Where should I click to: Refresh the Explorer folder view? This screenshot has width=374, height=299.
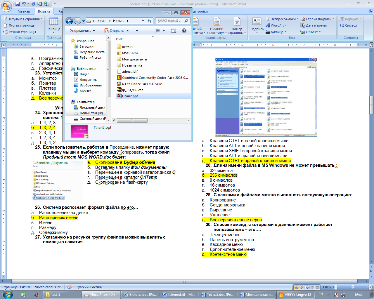click(x=150, y=21)
